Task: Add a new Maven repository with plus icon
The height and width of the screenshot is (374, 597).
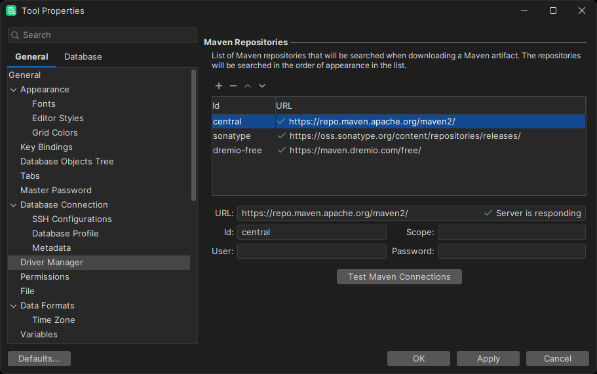Action: (x=218, y=86)
